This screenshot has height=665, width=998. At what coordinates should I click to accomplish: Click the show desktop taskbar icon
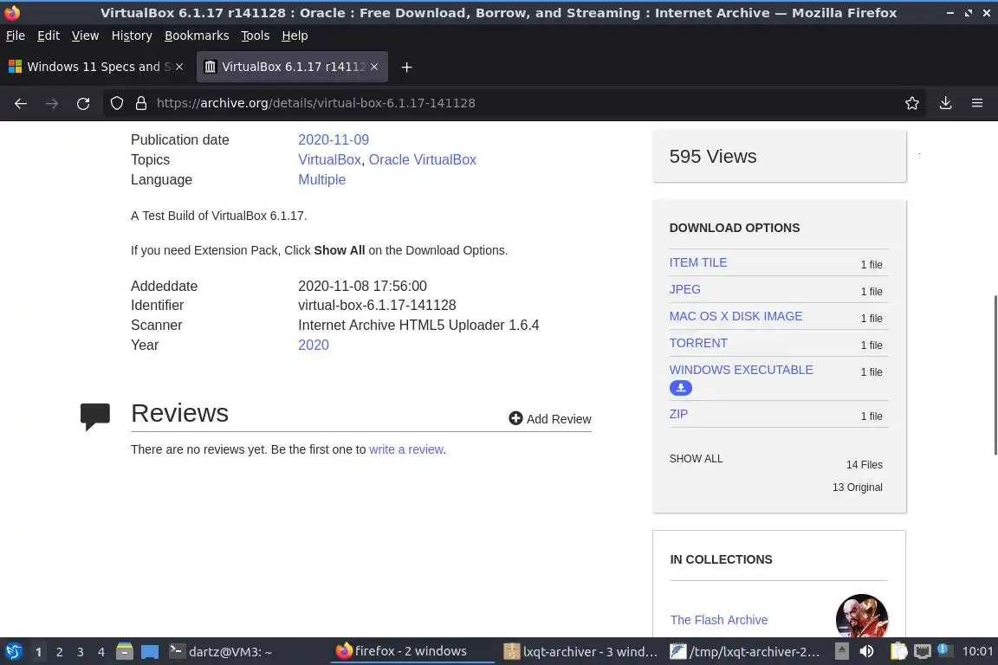[150, 652]
